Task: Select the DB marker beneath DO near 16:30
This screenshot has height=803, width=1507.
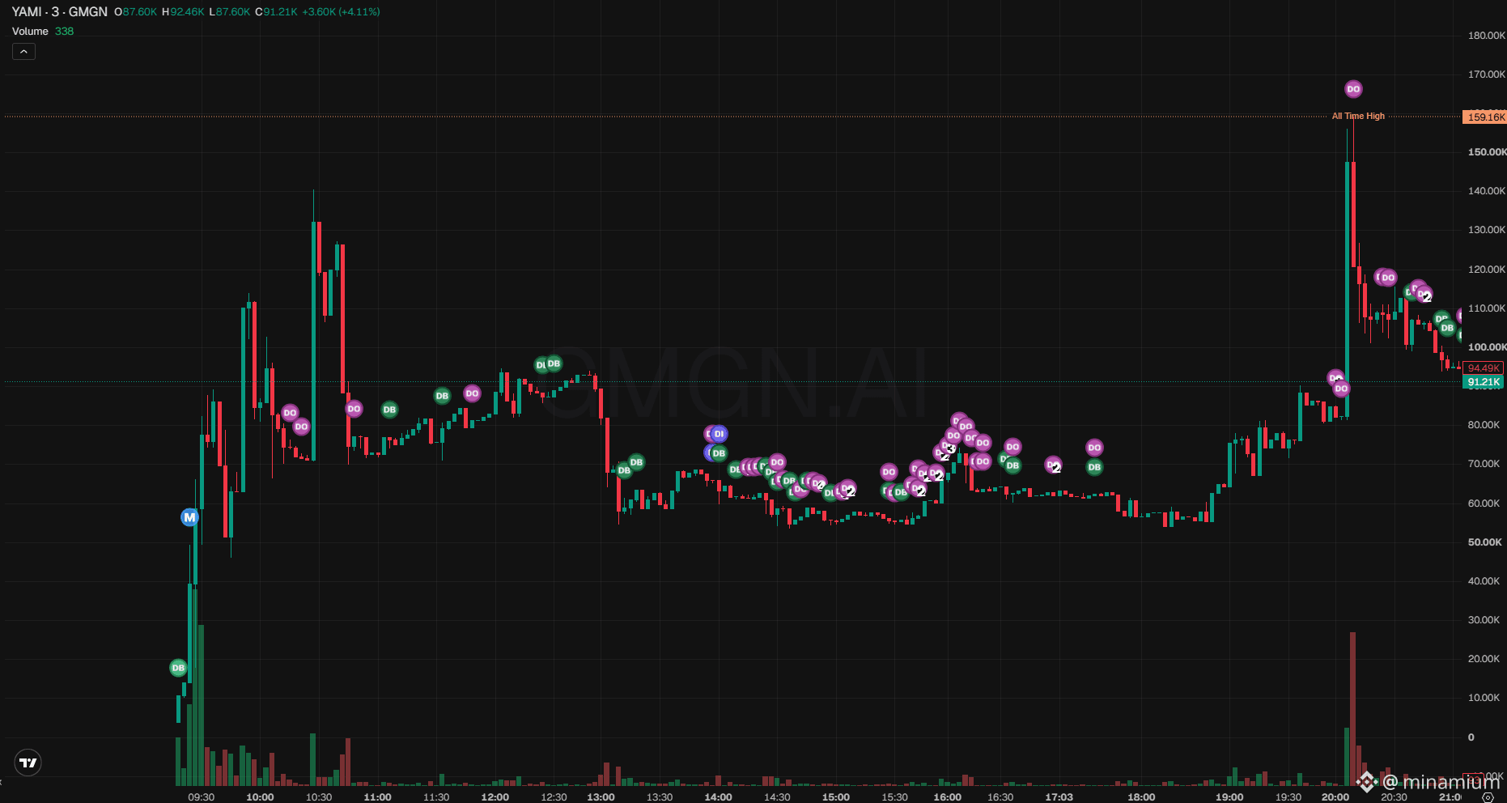Action: 1012,465
